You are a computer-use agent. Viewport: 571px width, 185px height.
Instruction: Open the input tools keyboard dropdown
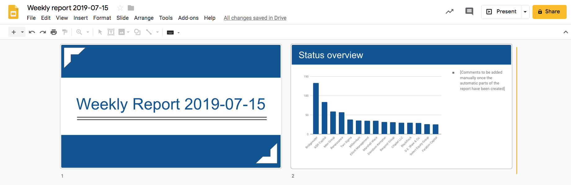click(179, 32)
